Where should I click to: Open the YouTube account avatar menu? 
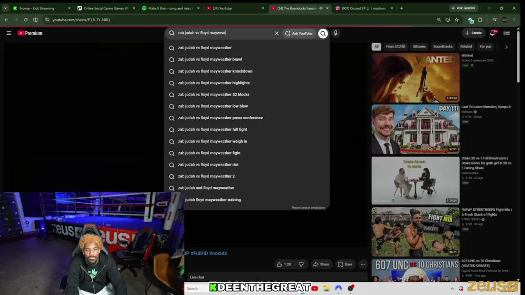click(507, 33)
